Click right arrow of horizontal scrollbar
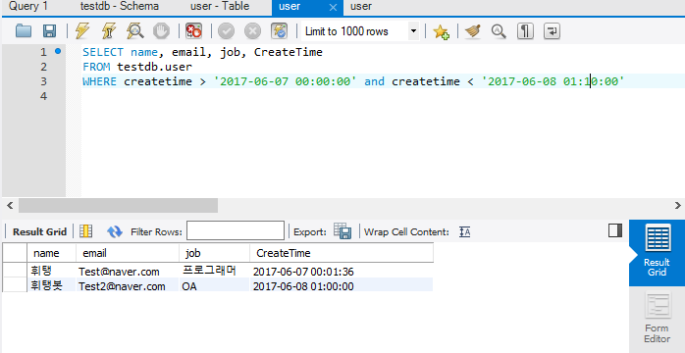Image resolution: width=685 pixels, height=353 pixels. tap(677, 205)
